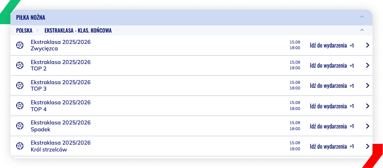Click the football icon beside Król strzelców
383x168 pixels.
(x=20, y=146)
